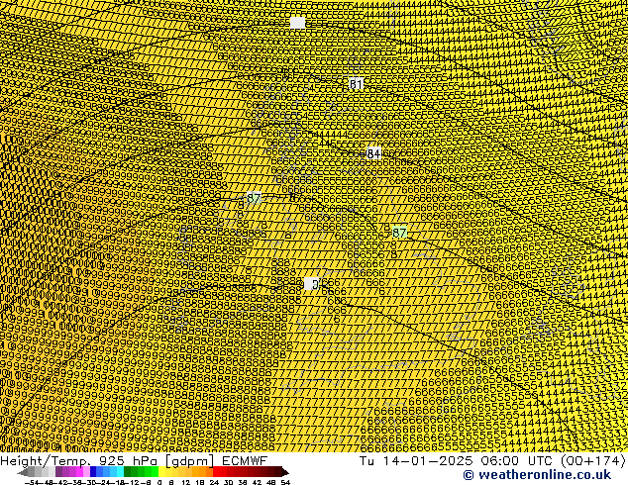
Task: Click the blank white label box at map top
Action: click(297, 23)
